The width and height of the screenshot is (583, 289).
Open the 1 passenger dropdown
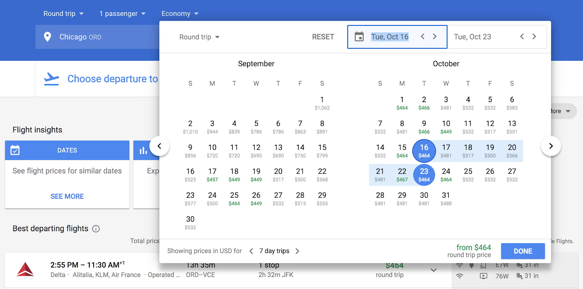[122, 14]
